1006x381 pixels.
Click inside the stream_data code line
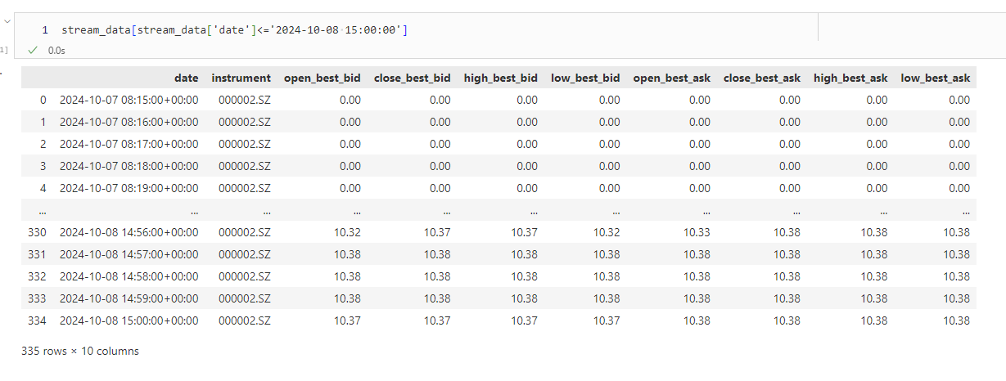pyautogui.click(x=235, y=30)
